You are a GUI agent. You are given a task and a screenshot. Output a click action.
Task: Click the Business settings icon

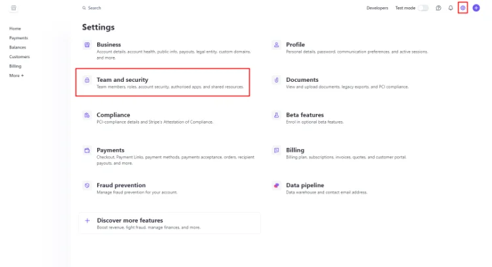point(87,44)
